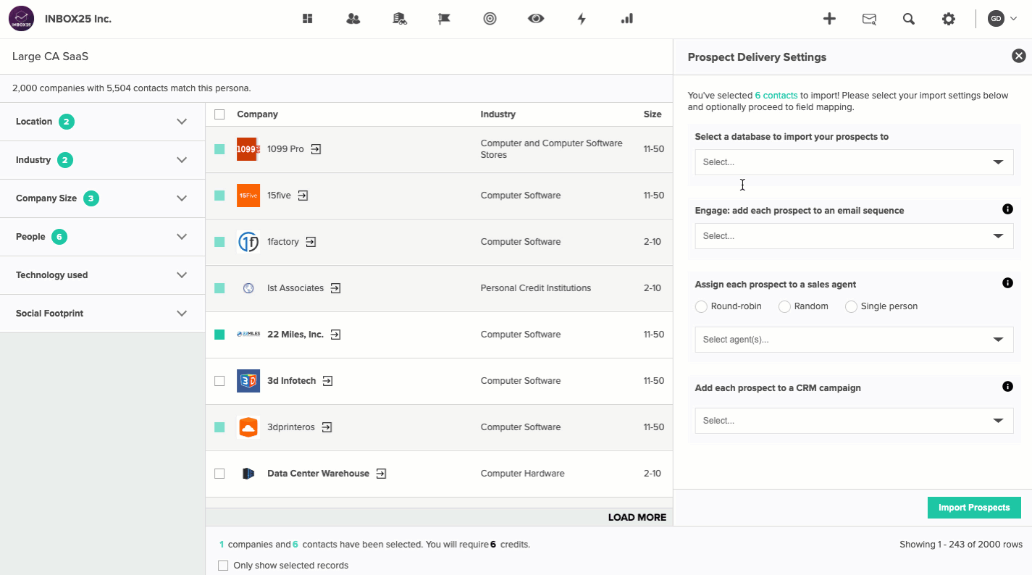Enable Only show selected records

223,566
